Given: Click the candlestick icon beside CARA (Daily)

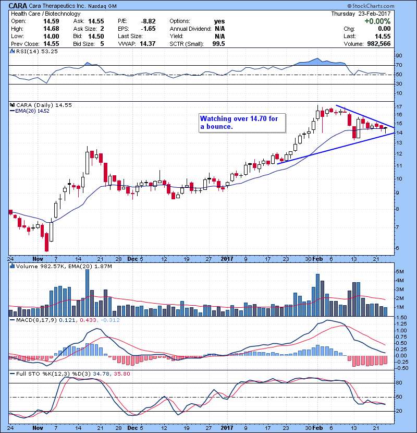Looking at the screenshot, I should pos(12,105).
